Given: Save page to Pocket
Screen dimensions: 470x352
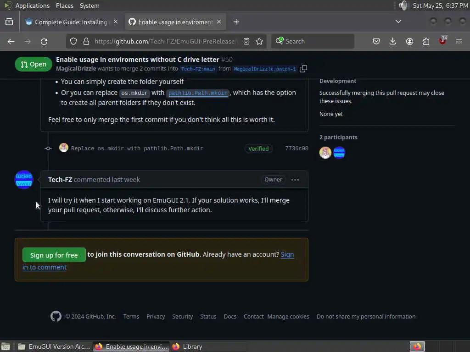Looking at the screenshot, I should click(x=376, y=41).
